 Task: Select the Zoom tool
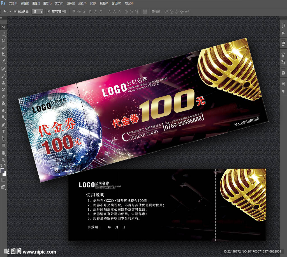[x=3, y=160]
